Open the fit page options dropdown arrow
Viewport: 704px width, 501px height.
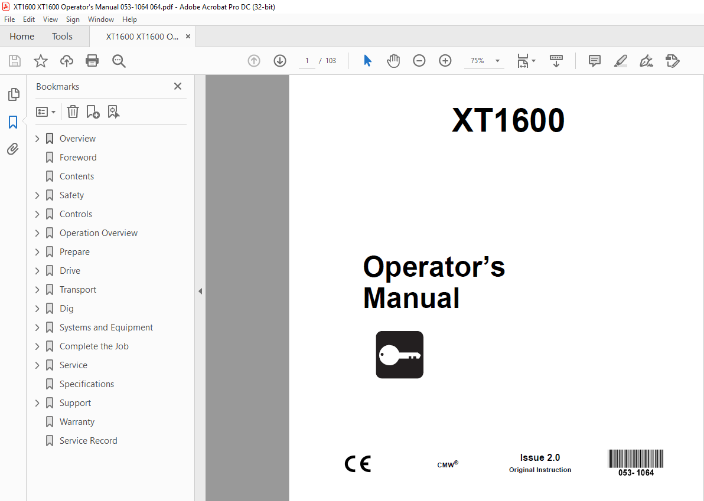click(533, 61)
